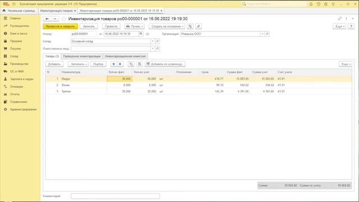Copy the selected table row

click(131, 64)
